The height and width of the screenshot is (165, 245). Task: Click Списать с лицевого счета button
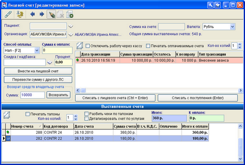tap(115, 98)
